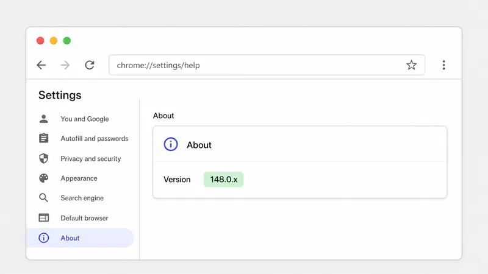Open the three-dot Chrome menu
Image resolution: width=488 pixels, height=274 pixels.
pyautogui.click(x=444, y=65)
